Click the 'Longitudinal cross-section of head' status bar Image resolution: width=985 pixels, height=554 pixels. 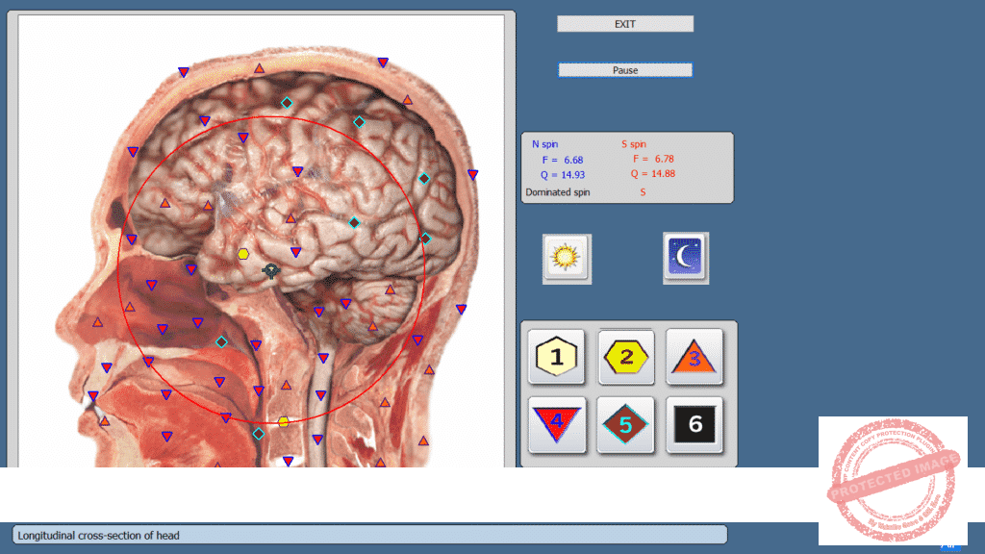pos(369,536)
